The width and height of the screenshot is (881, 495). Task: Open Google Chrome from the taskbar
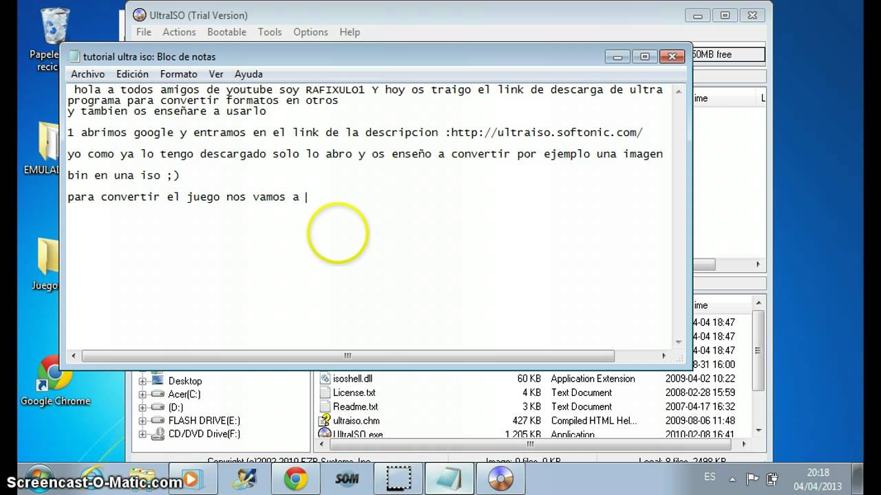(x=296, y=478)
